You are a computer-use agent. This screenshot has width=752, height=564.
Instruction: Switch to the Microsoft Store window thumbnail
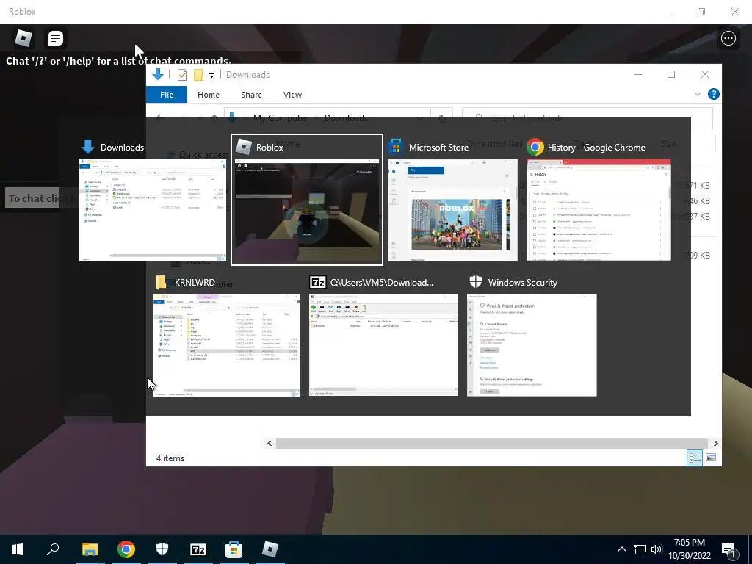pyautogui.click(x=452, y=210)
